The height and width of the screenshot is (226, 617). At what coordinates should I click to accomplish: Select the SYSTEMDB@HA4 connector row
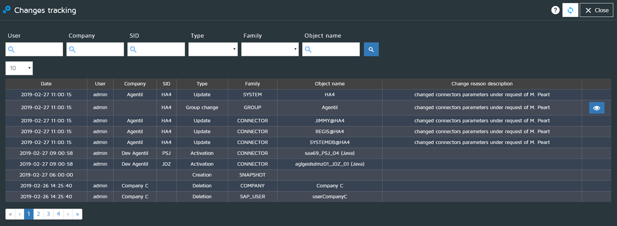click(x=329, y=142)
